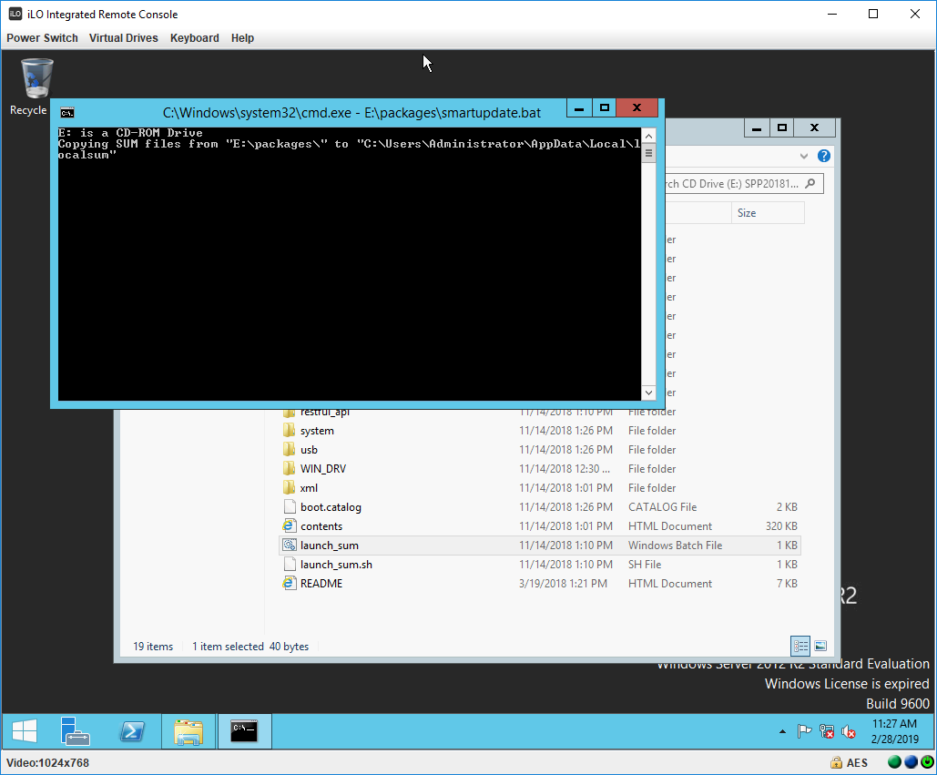937x775 pixels.
Task: Click the xml folder icon
Action: [290, 487]
